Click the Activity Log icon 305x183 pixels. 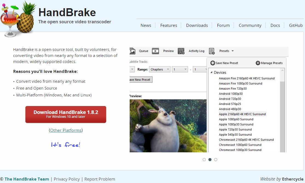[x=181, y=51]
